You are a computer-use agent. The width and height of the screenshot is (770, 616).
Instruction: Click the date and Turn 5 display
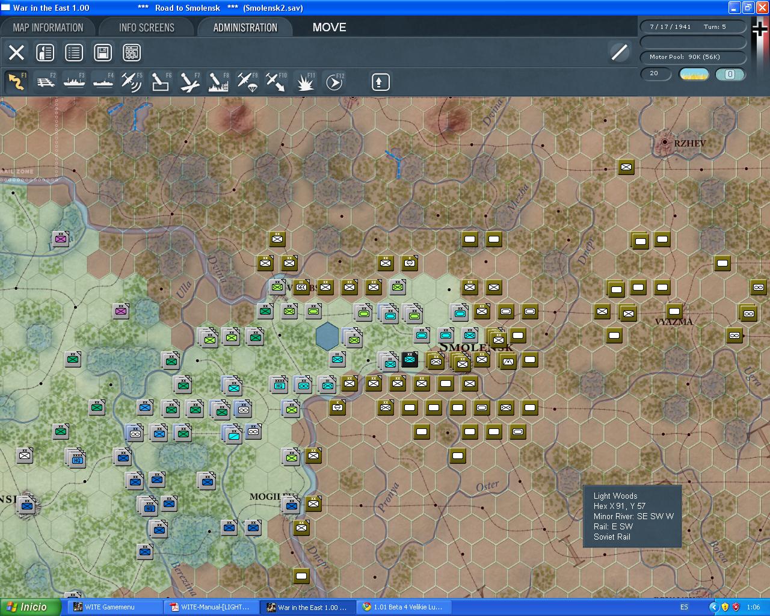pyautogui.click(x=692, y=27)
